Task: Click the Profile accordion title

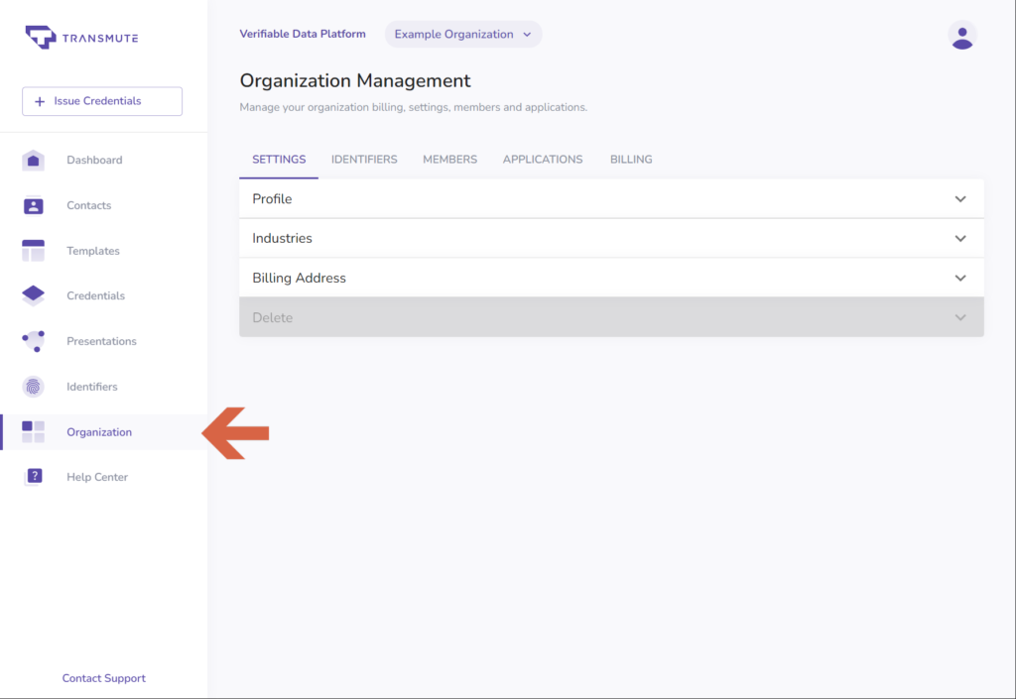Action: [x=272, y=198]
